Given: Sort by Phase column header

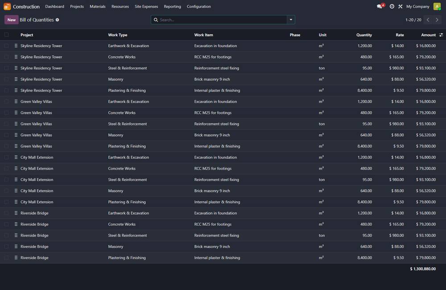Looking at the screenshot, I should coord(295,35).
